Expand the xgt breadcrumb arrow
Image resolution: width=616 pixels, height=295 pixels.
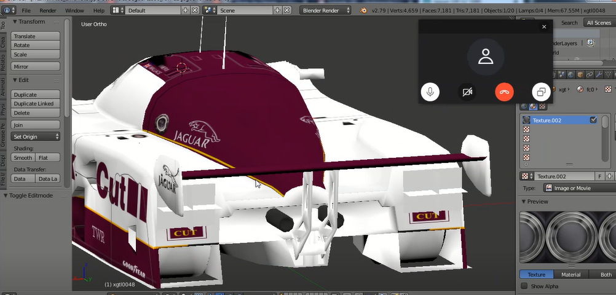tap(569, 90)
